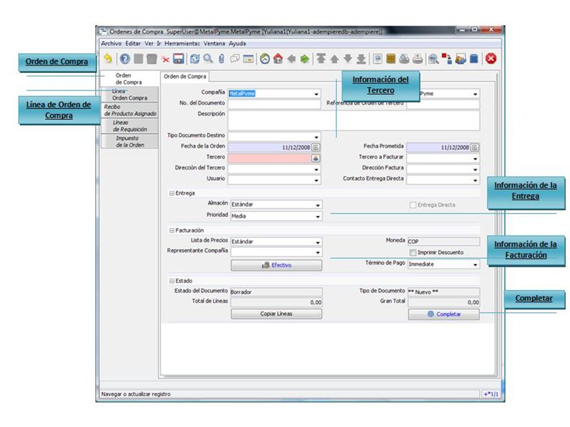Click the yellow undo changes arrow icon

coord(108,59)
